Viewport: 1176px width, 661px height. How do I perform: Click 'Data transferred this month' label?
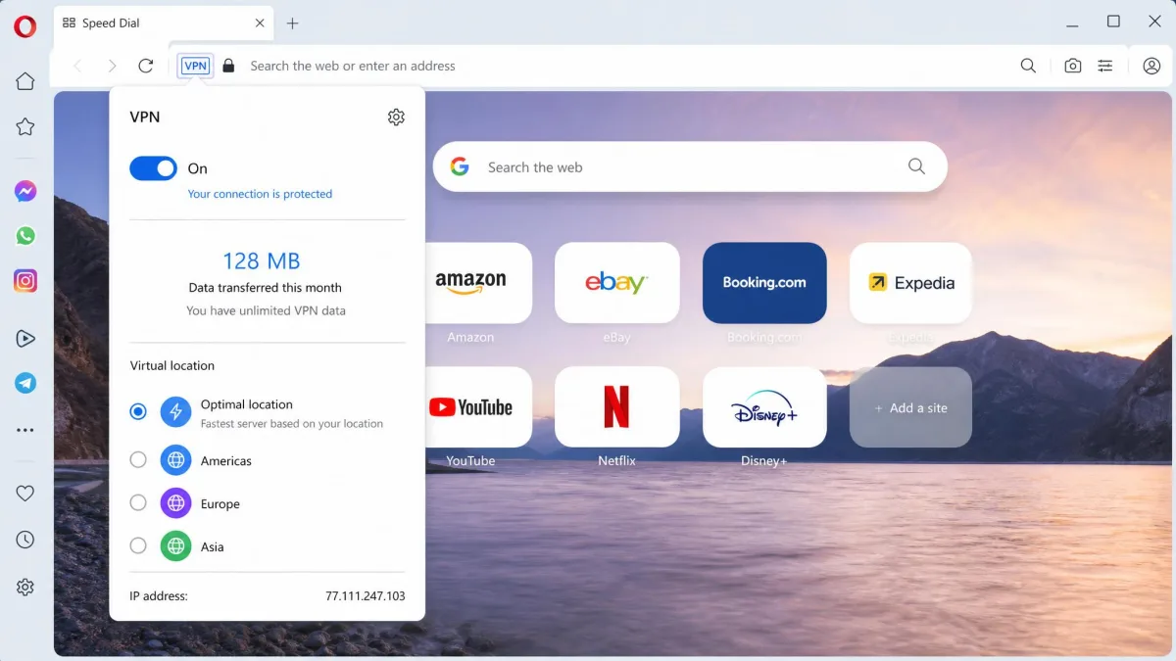click(266, 288)
